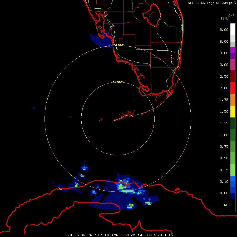
Task: Click the isolated blue pixel far west of rings
Action: pyautogui.click(x=33, y=108)
